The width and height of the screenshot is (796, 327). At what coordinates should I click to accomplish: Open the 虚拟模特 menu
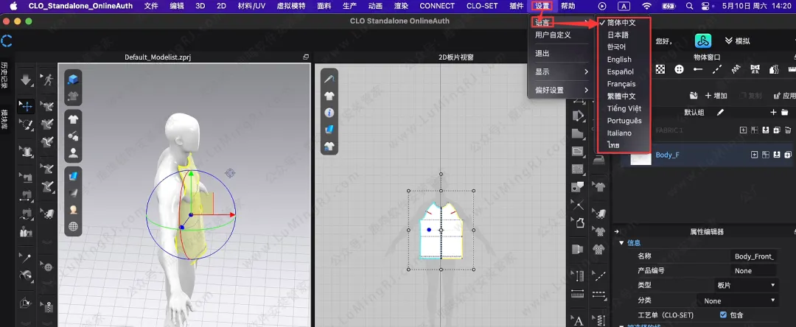[291, 6]
